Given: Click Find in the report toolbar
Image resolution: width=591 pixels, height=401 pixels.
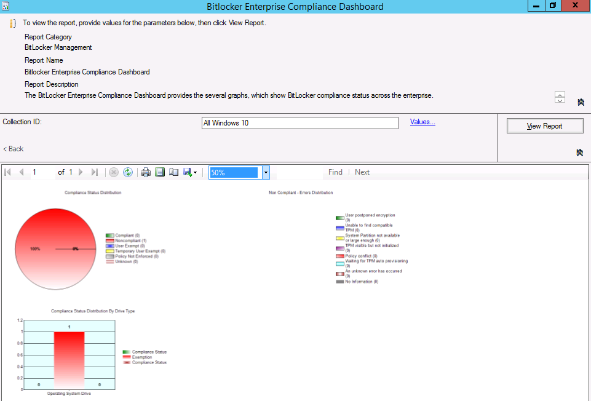Looking at the screenshot, I should point(335,172).
